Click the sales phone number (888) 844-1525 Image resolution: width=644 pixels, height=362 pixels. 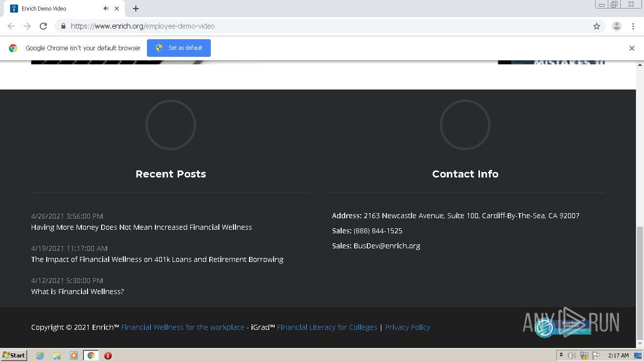[378, 231]
